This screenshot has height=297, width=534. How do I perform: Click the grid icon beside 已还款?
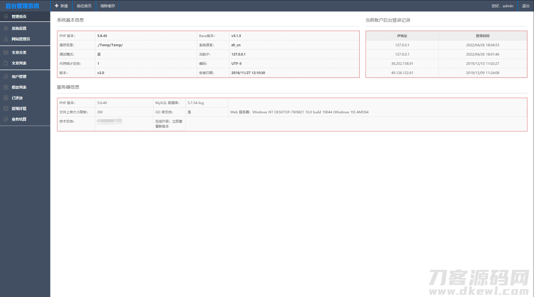6,98
